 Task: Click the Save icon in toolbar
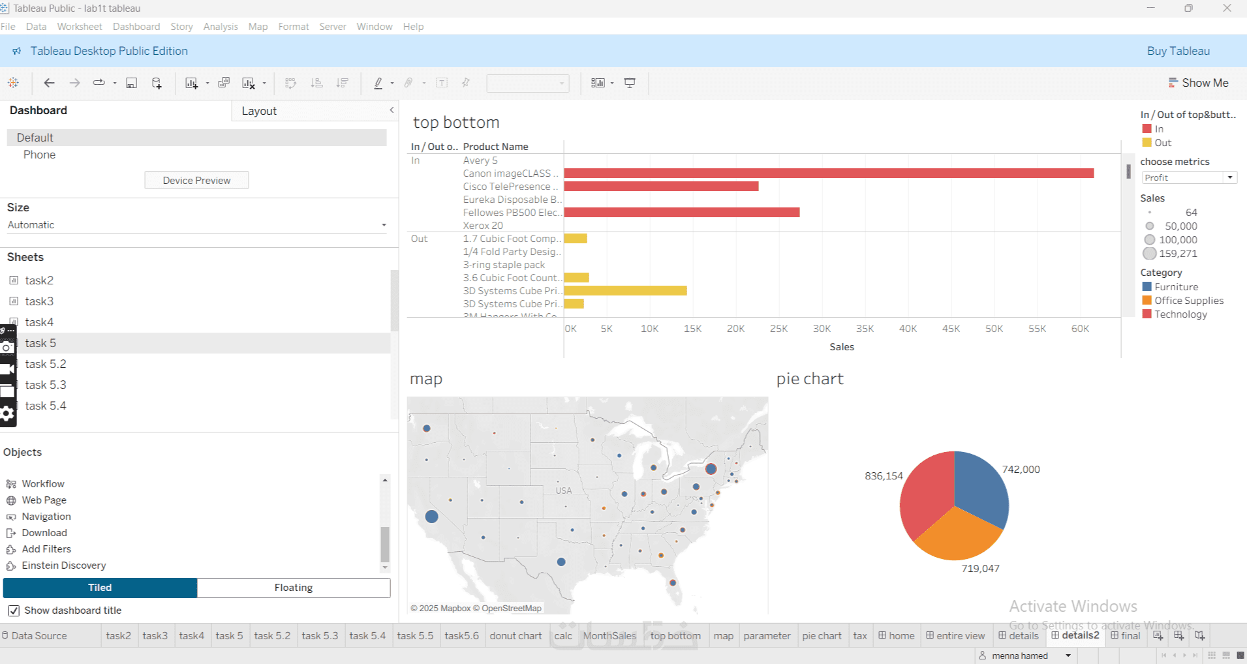tap(131, 83)
